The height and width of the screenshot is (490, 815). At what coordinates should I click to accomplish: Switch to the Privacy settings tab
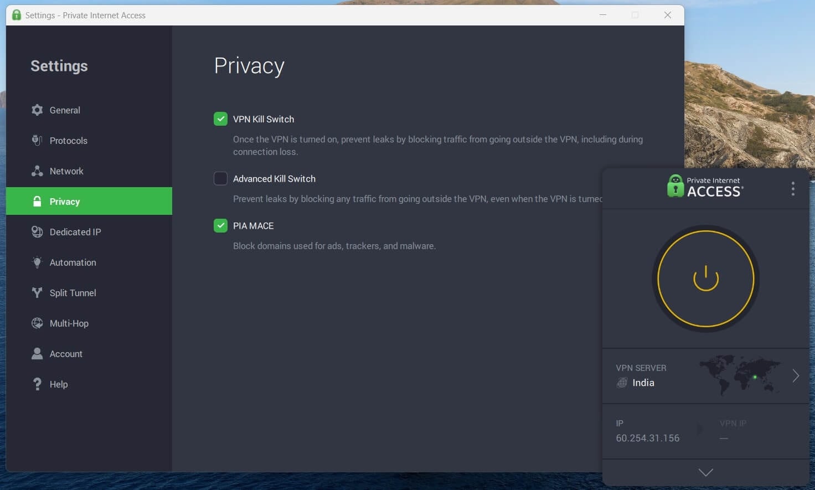point(64,201)
